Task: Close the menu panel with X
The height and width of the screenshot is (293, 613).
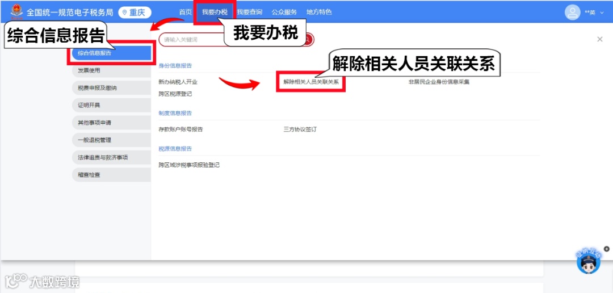Action: click(600, 39)
